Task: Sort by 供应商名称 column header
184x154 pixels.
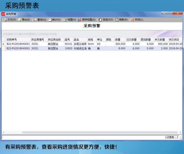Action: click(x=56, y=40)
